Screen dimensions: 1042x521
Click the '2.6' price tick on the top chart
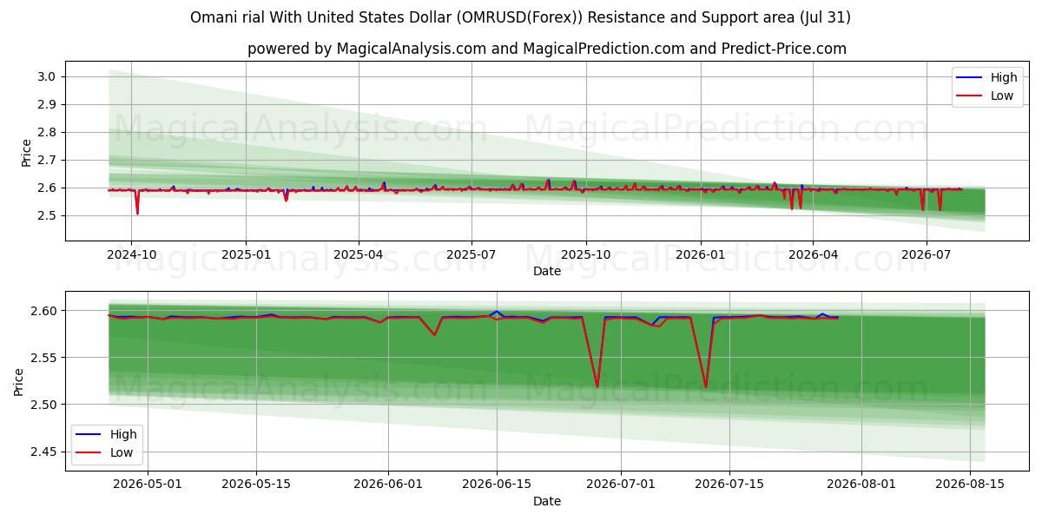tap(46, 188)
